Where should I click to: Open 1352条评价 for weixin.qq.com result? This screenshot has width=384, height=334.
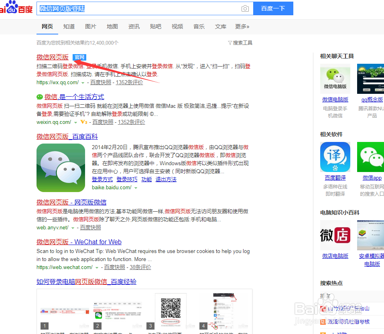(132, 122)
